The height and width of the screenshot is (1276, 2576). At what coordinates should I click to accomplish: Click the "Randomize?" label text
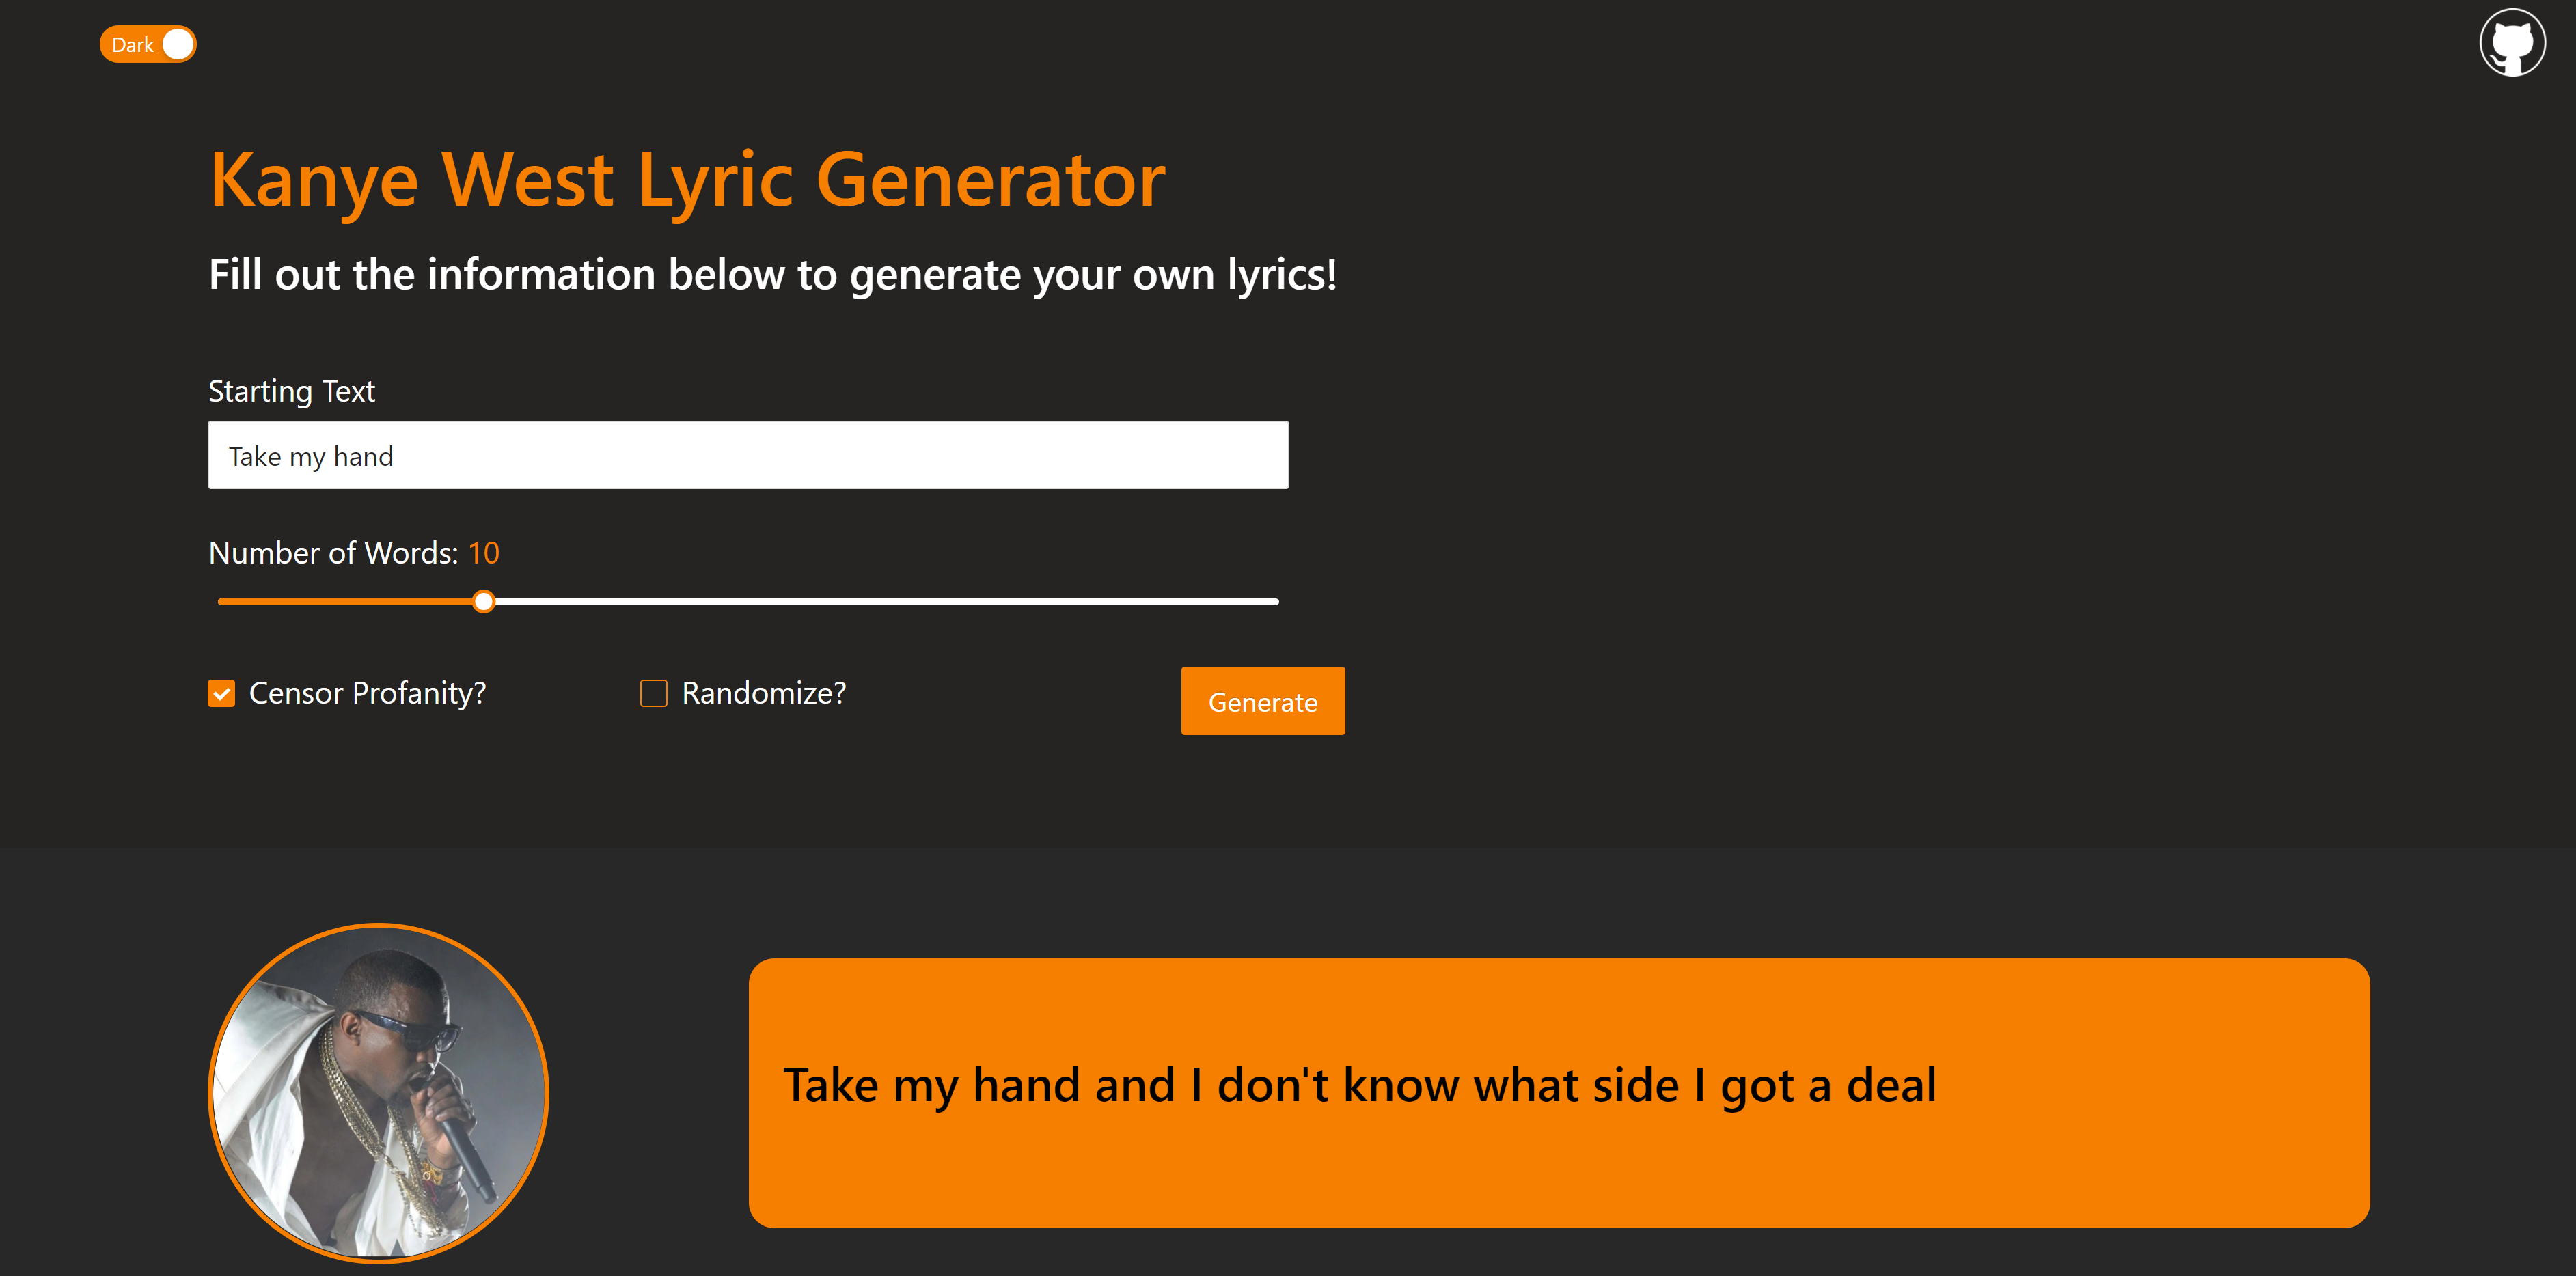pyautogui.click(x=763, y=693)
